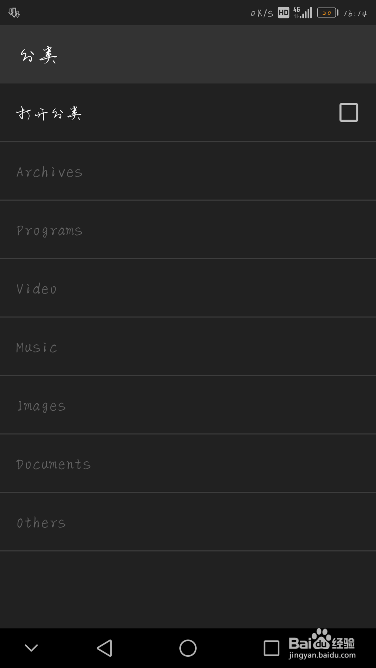Screen dimensions: 376x668
Task: Tap the Android back triangle icon
Action: click(105, 648)
